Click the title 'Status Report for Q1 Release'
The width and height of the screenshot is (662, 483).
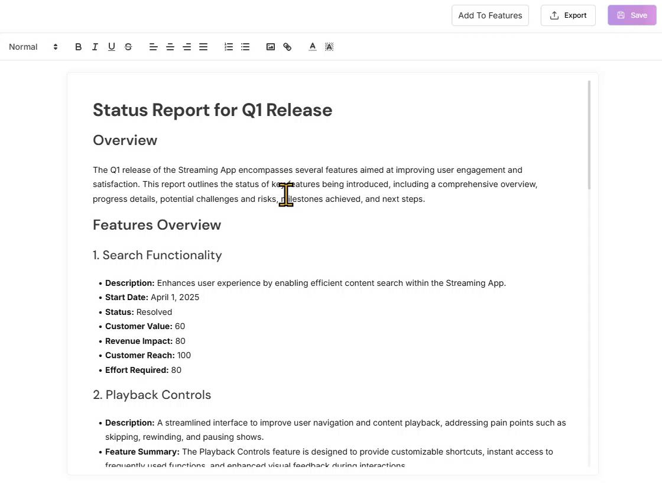212,110
